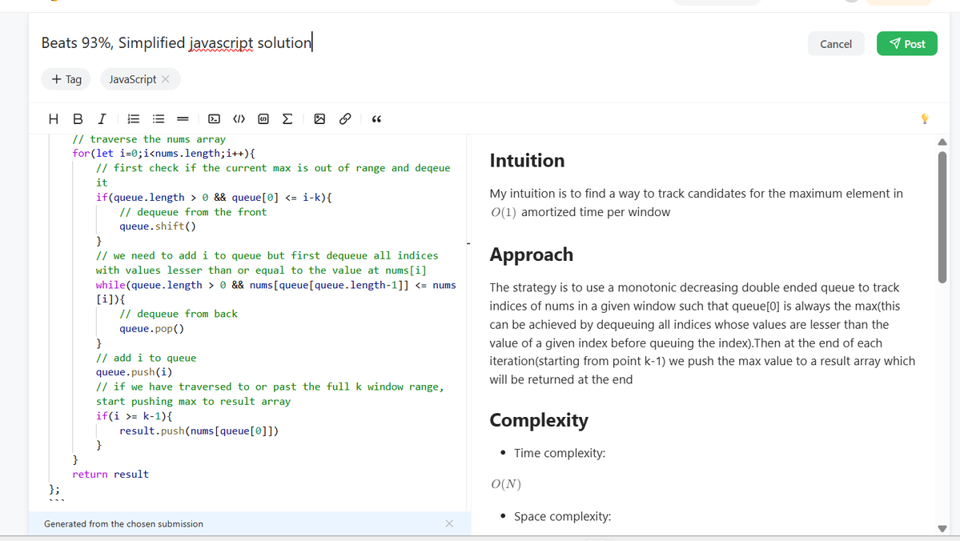Insert a hyperlink with the link icon
Screen dimensions: 960x541
pyautogui.click(x=345, y=118)
